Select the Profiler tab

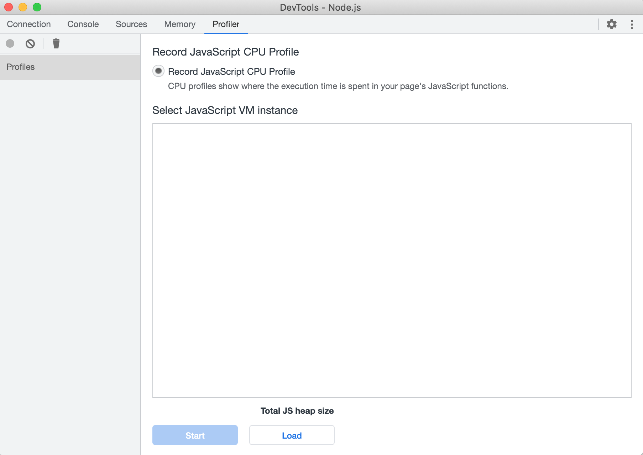[x=226, y=24]
